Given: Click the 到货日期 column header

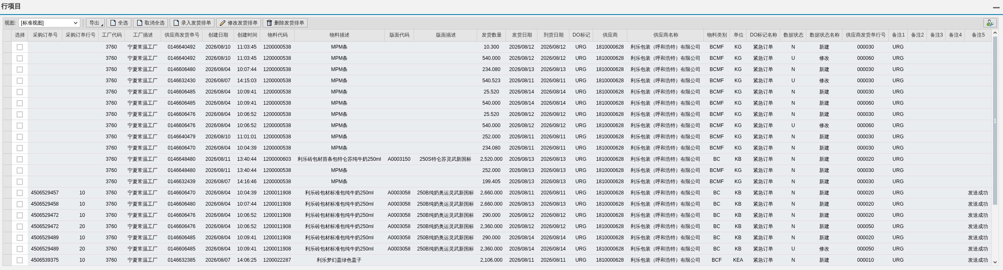Looking at the screenshot, I should pyautogui.click(x=553, y=35).
